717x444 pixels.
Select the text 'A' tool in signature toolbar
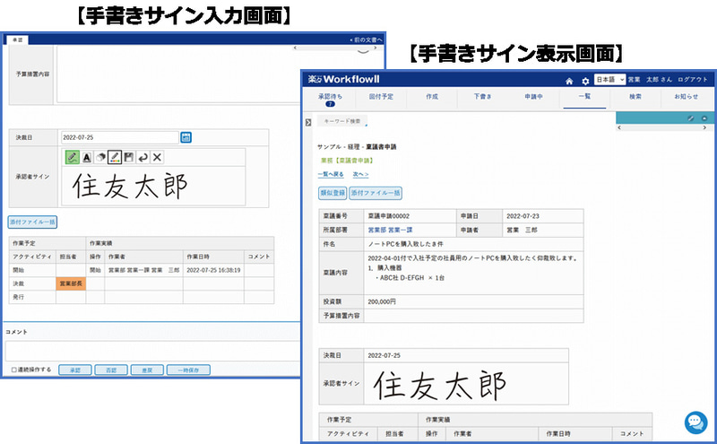click(86, 157)
